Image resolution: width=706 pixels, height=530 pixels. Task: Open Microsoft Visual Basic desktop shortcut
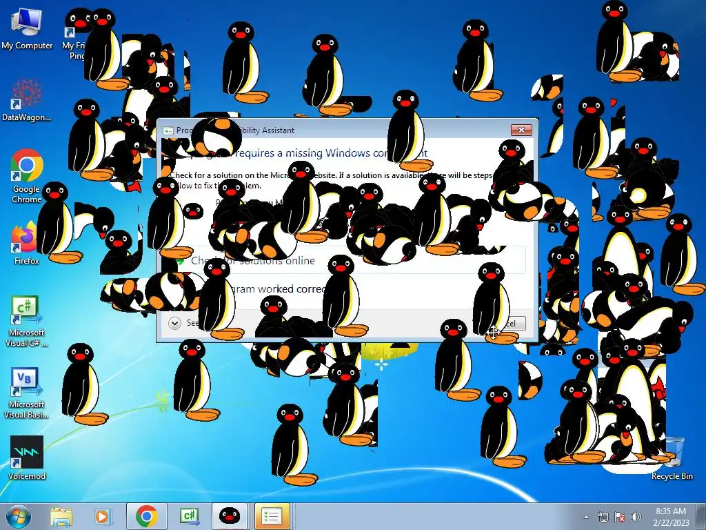pyautogui.click(x=27, y=393)
